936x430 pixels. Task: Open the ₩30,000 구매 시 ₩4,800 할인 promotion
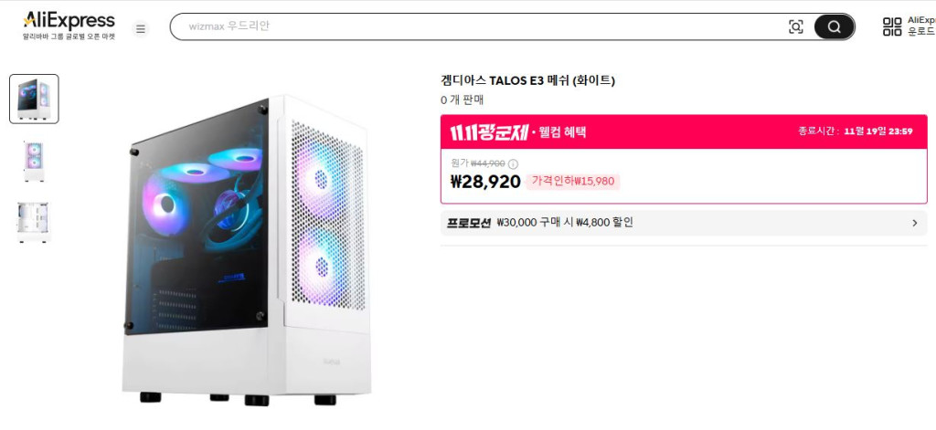565,223
